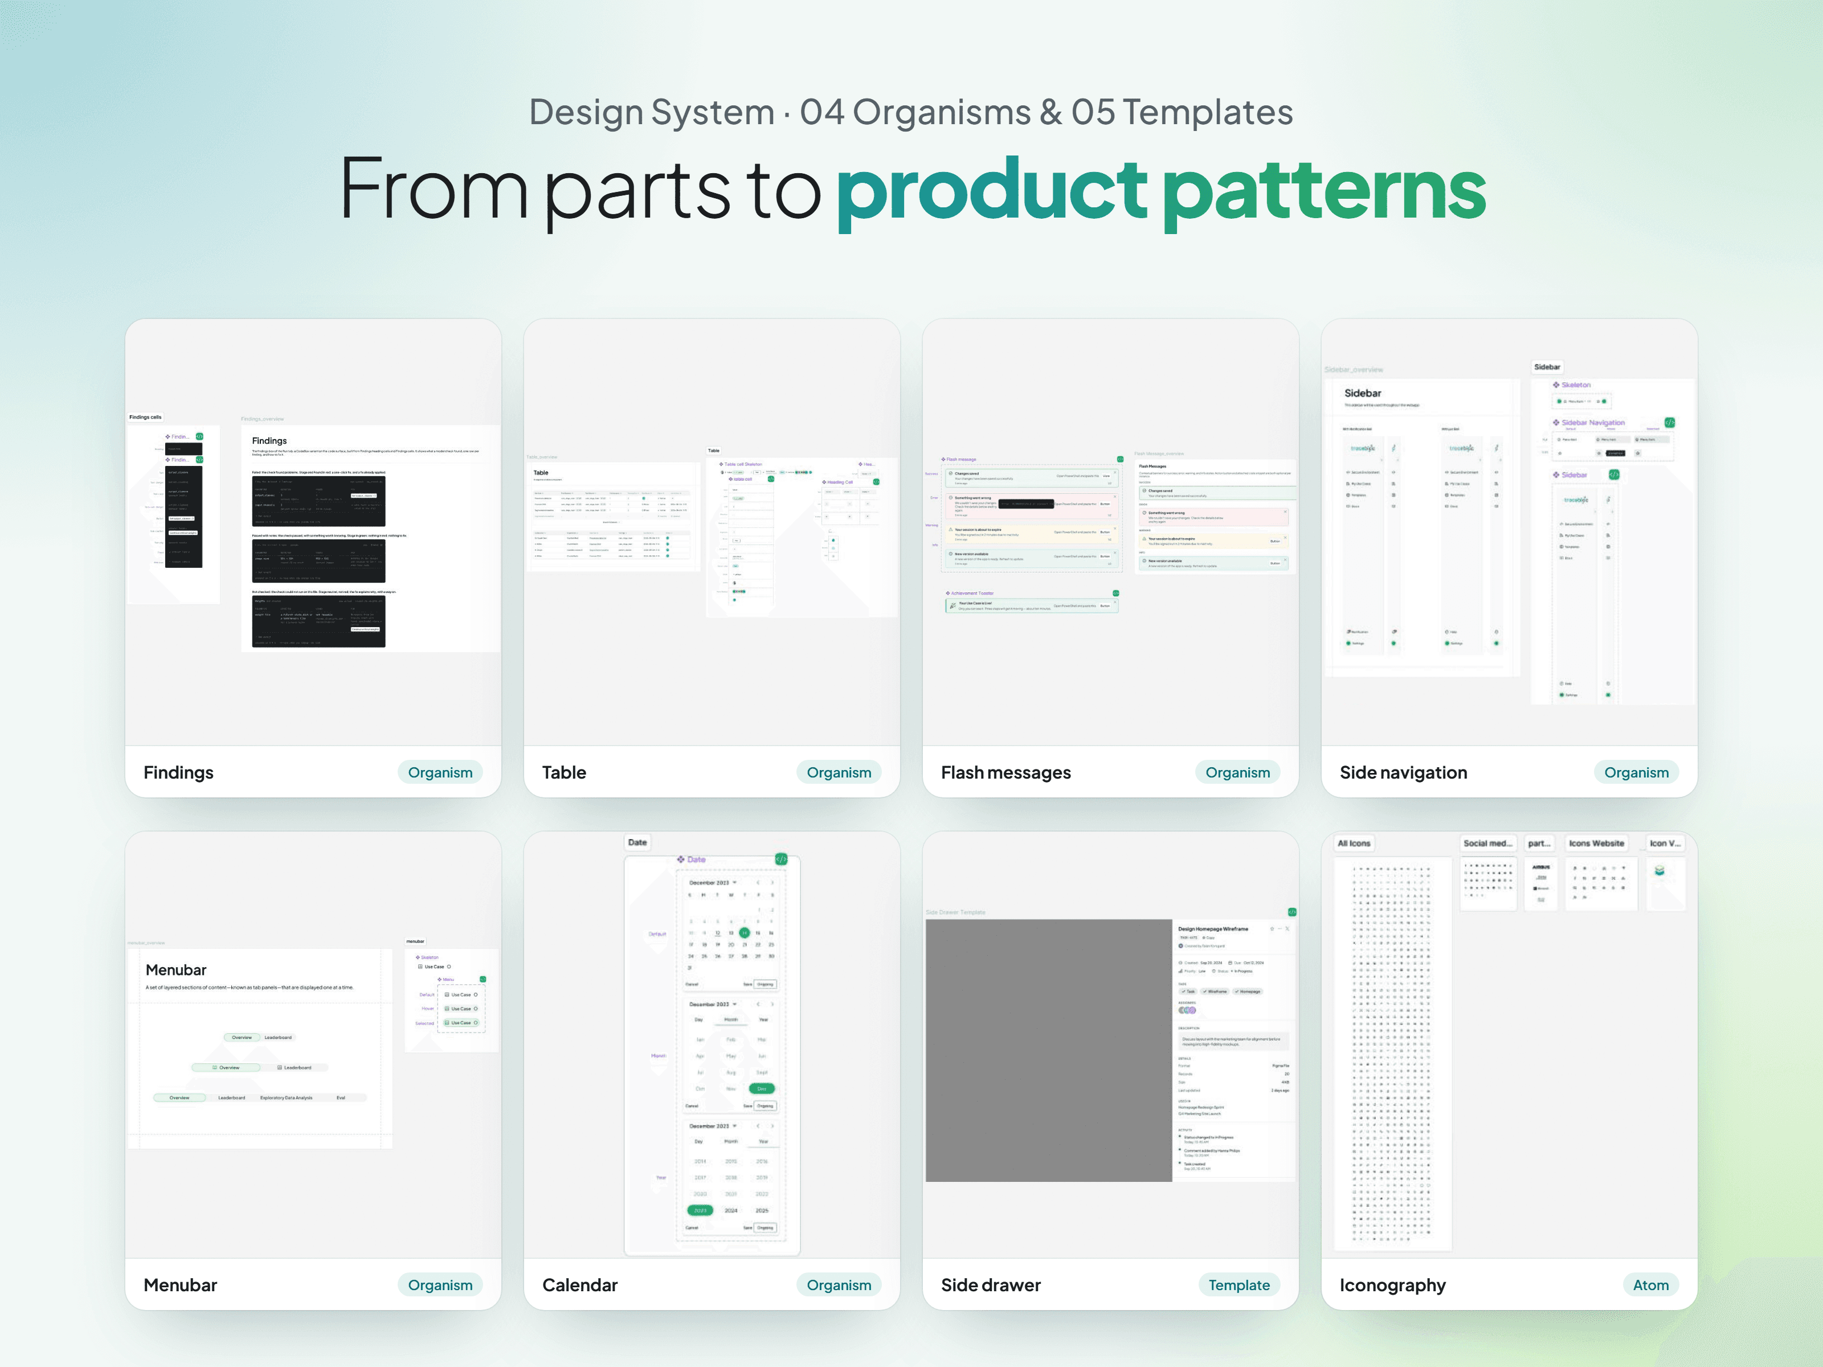
Task: Click the Organism tag on Calendar card
Action: click(x=839, y=1284)
